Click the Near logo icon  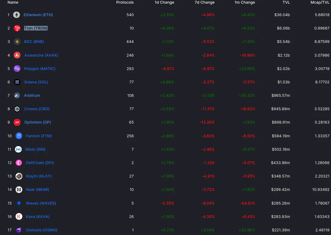coord(19,190)
